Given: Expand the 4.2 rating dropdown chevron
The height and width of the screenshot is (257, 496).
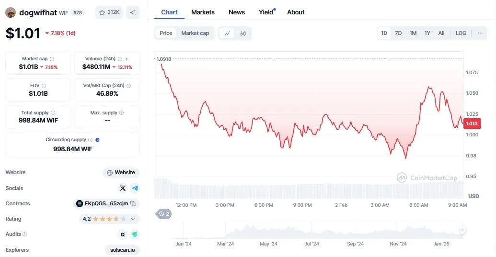Looking at the screenshot, I should (133, 219).
